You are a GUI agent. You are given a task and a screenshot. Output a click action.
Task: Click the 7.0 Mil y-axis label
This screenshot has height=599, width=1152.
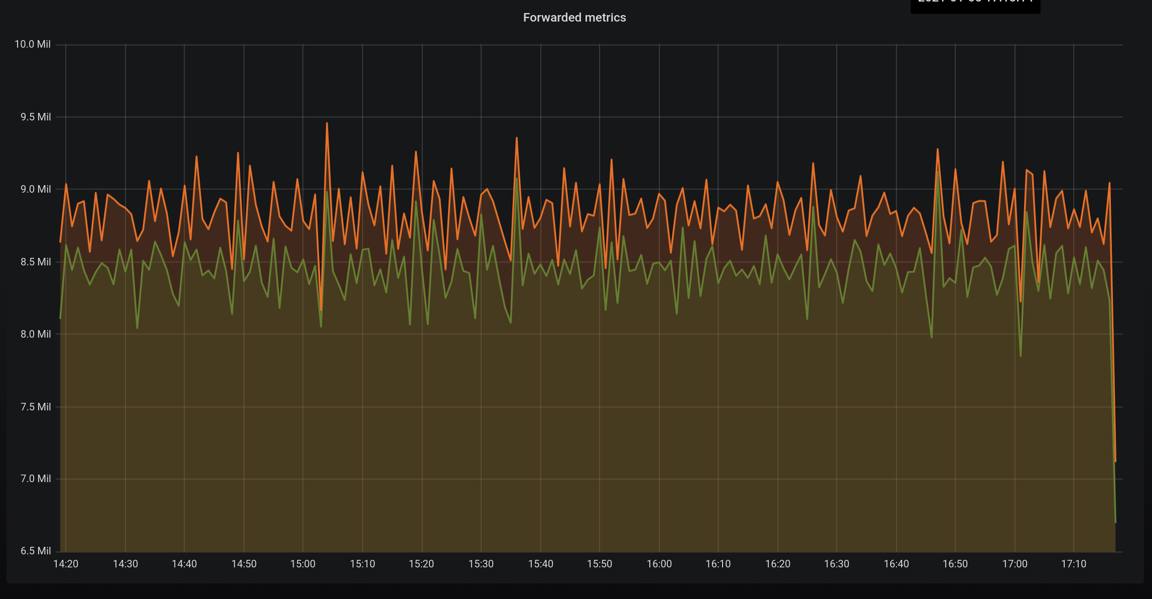36,479
